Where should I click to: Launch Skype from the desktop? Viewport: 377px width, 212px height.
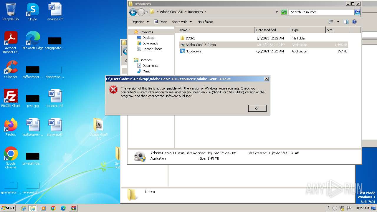pos(32,12)
